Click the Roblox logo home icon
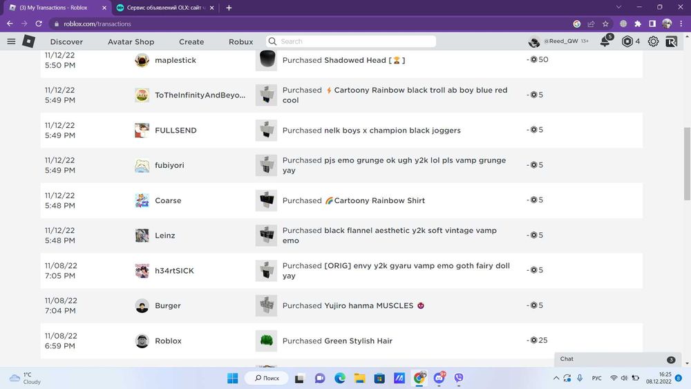This screenshot has width=691, height=389. pos(28,41)
